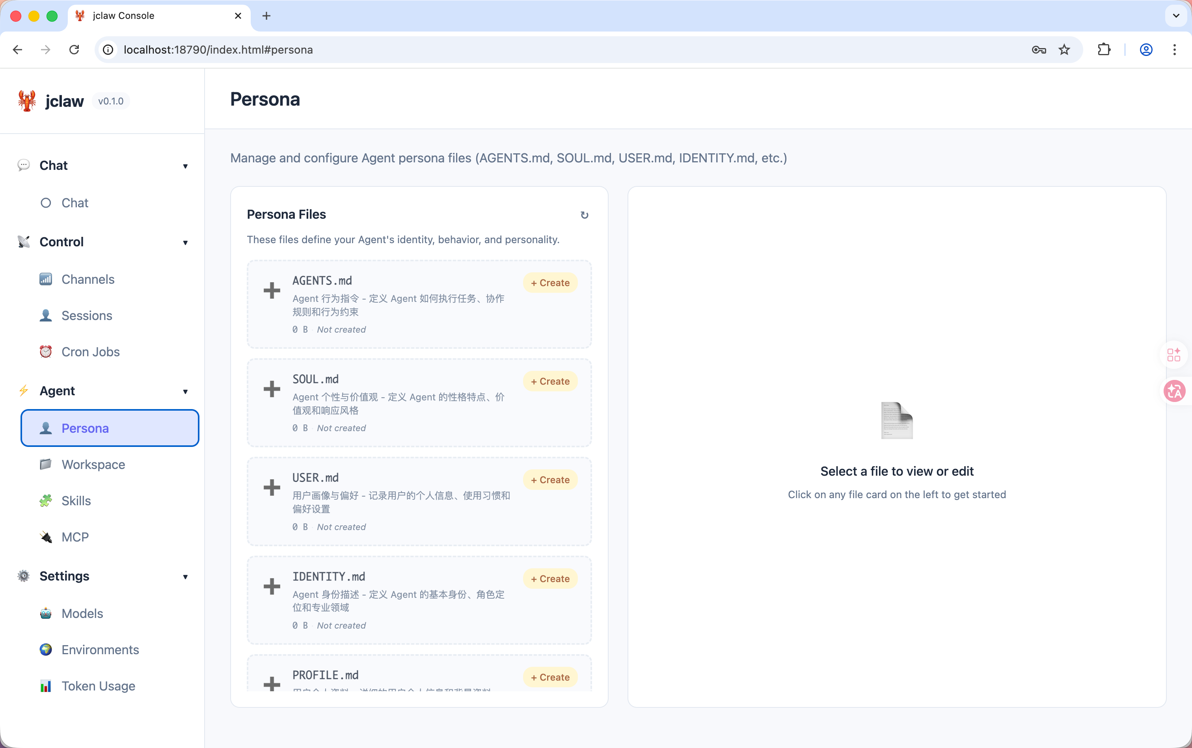Collapse the Chat section arrow

click(185, 166)
